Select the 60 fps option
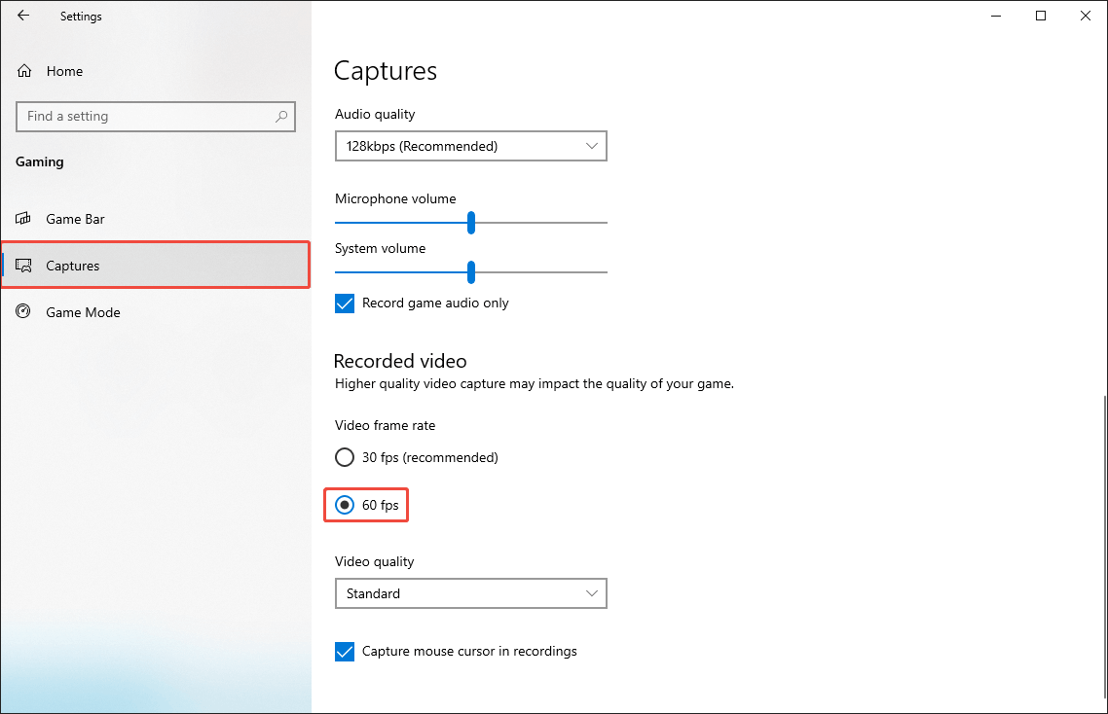This screenshot has width=1108, height=714. pyautogui.click(x=346, y=505)
